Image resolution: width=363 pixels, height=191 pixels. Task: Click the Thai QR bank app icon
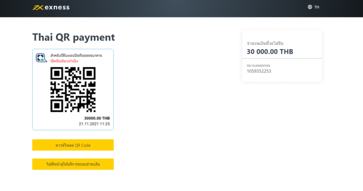tap(42, 58)
